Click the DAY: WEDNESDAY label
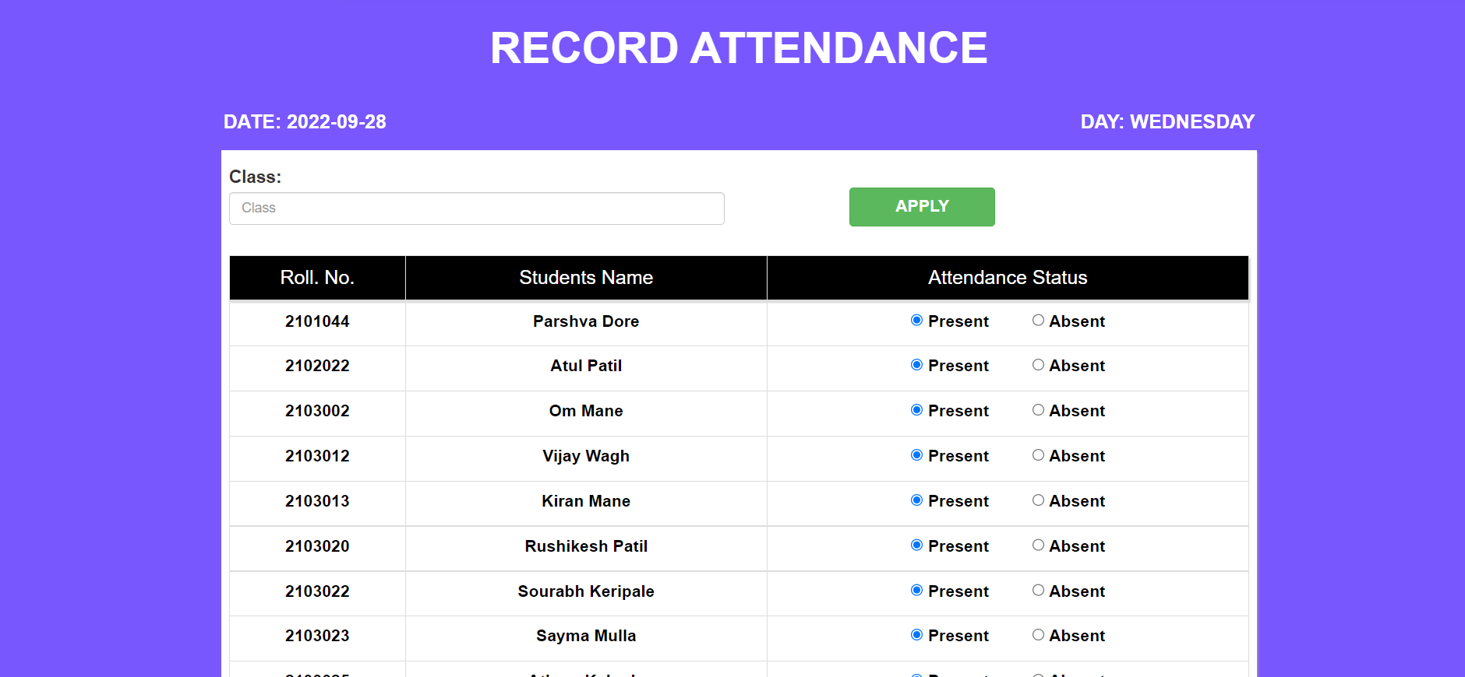 (x=1167, y=121)
